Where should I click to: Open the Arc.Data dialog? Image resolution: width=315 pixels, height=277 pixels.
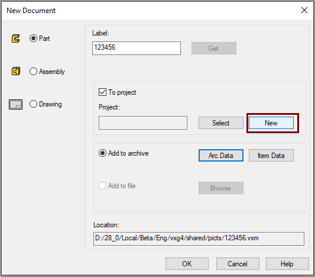point(221,156)
